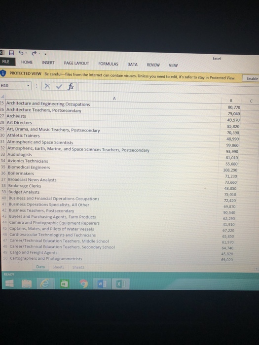The image size is (259, 345).
Task: Click the Protected View shield info icon
Action: pos(3,73)
